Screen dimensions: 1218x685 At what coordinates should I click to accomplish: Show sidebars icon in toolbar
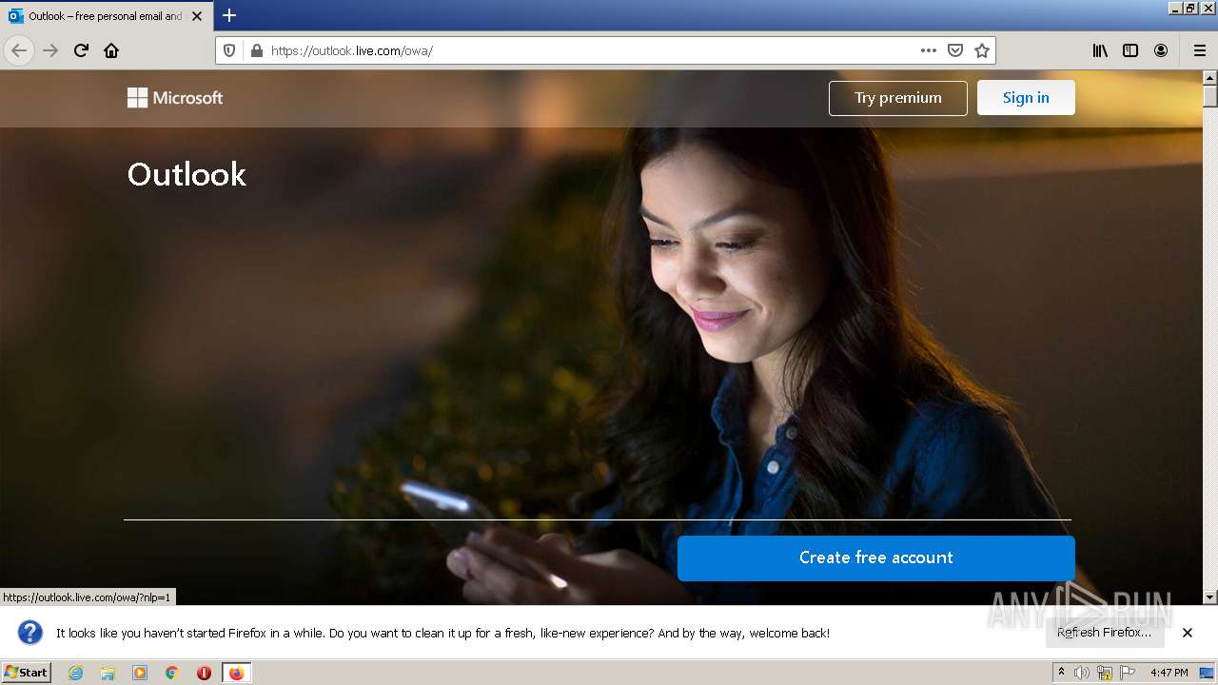[1130, 50]
